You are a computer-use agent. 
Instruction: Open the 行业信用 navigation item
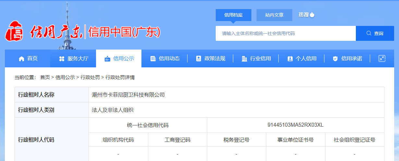click(256, 59)
